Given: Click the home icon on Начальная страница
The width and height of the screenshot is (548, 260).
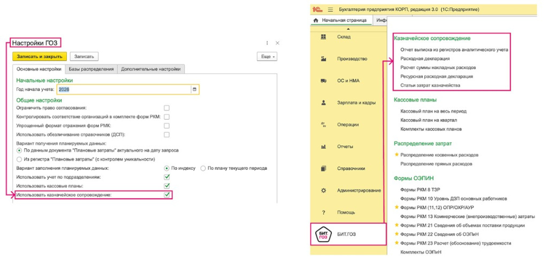Looking at the screenshot, I should coord(316,21).
